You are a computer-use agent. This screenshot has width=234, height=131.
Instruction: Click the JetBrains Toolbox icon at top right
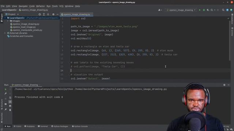click(x=231, y=10)
